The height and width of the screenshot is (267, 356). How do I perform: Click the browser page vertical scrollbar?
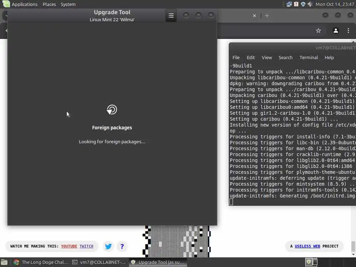(353, 246)
